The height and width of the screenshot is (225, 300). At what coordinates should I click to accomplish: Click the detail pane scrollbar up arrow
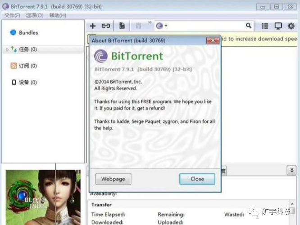click(292, 204)
